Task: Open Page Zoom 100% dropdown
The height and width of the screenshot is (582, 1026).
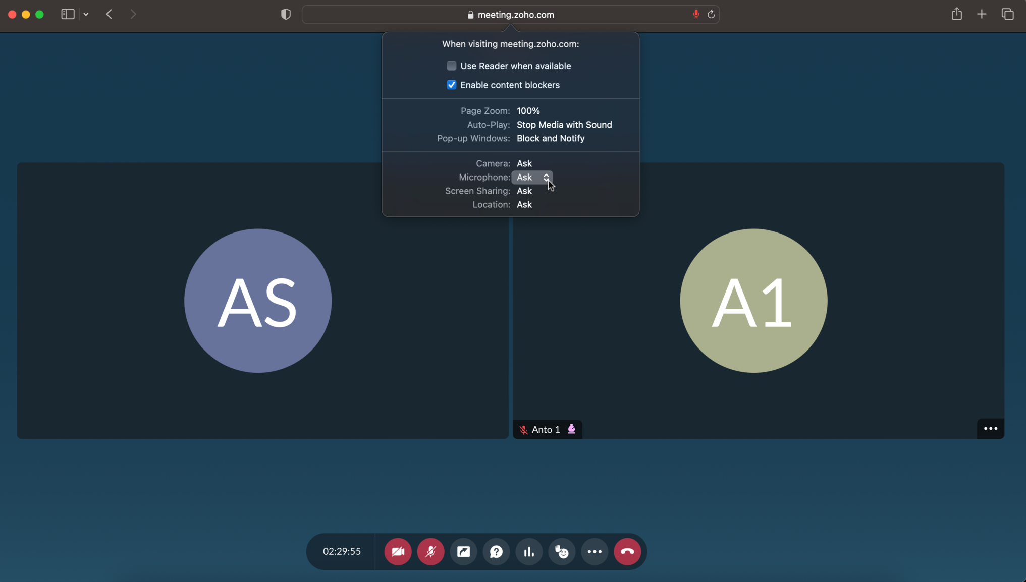Action: (528, 111)
